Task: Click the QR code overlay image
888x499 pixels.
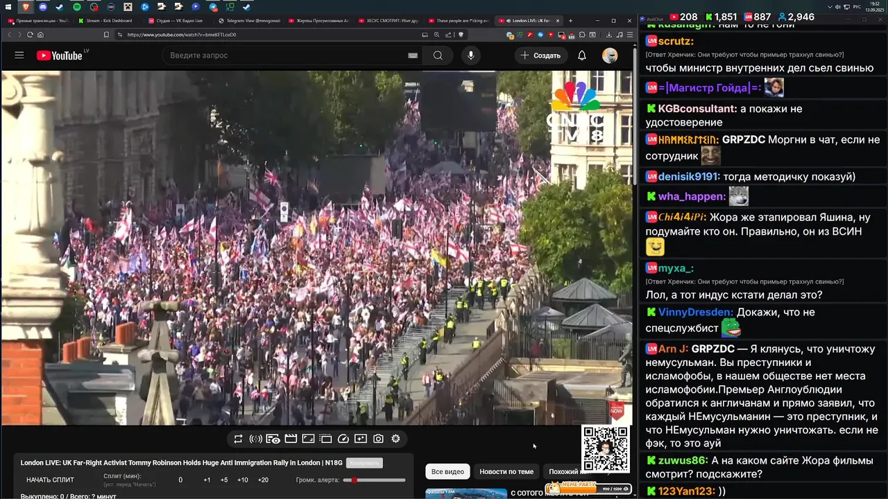Action: click(606, 448)
